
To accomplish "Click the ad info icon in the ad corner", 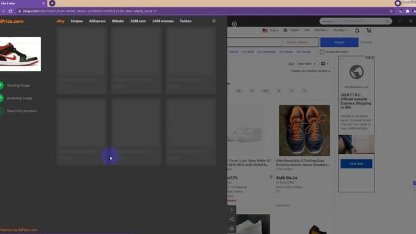I will 367,58.
